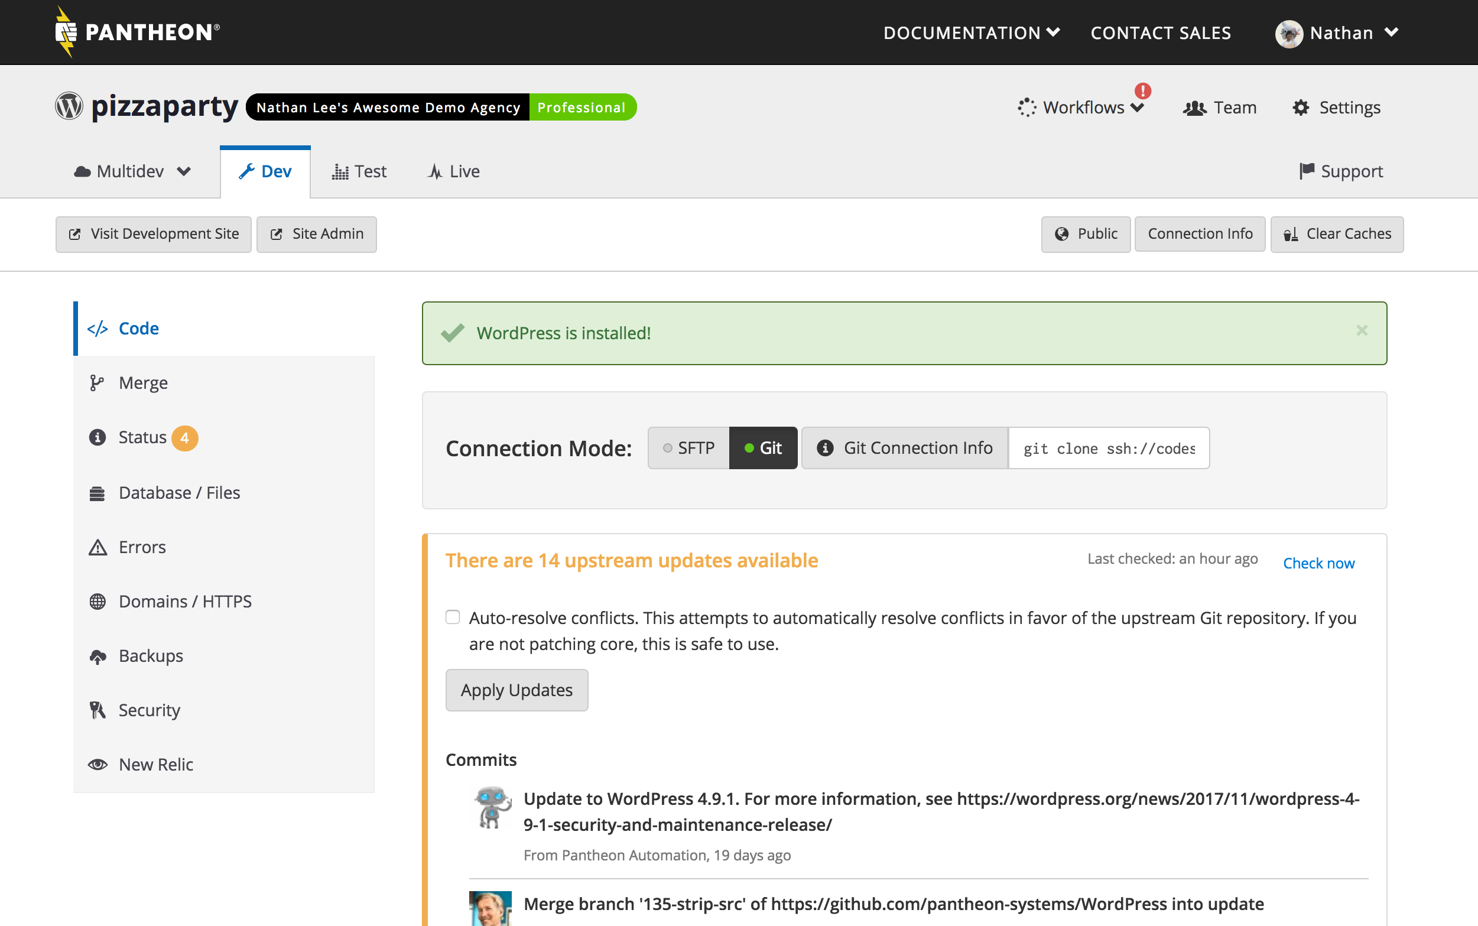Open Domains / HTTPS section
This screenshot has height=926, width=1478.
[223, 602]
